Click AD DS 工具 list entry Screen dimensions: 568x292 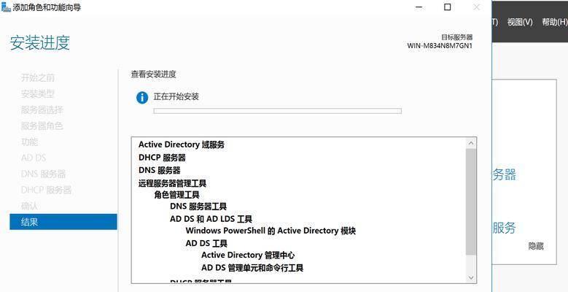206,243
